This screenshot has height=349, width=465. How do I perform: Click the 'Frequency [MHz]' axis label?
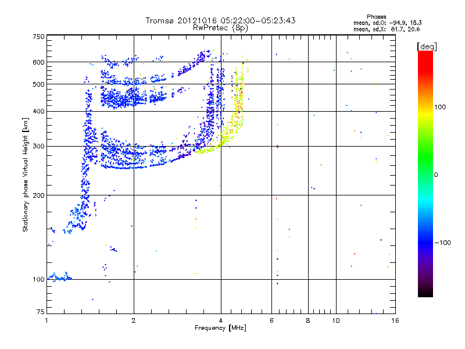point(220,328)
